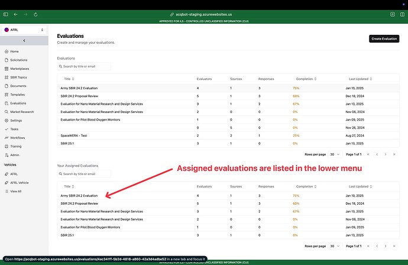Open the Market Research menu item
Viewport: 408px width, 265px height.
[22, 112]
